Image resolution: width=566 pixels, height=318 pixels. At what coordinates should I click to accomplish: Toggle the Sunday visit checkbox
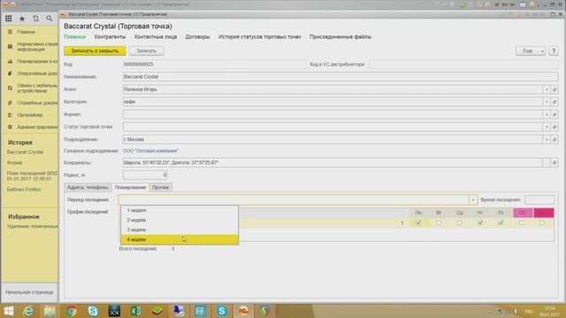pos(542,223)
